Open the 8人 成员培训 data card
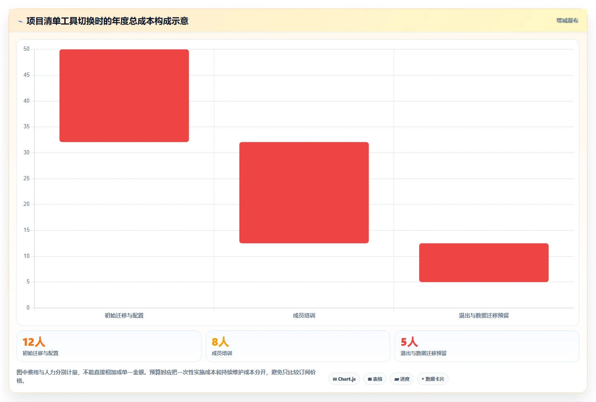Screen dimensions: 596x402 point(298,346)
